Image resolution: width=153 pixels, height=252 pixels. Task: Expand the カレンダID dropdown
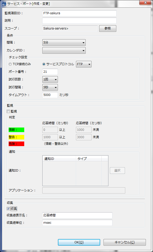tap(64, 50)
